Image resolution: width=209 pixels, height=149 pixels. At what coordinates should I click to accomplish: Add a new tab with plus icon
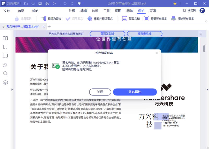coord(49,27)
